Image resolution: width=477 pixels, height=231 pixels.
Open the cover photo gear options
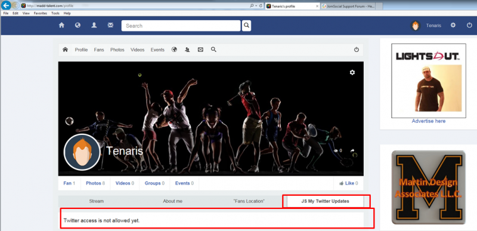pyautogui.click(x=352, y=72)
